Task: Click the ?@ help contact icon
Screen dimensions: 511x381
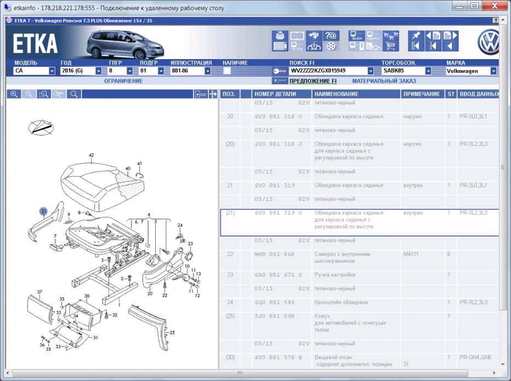Action: pyautogui.click(x=331, y=36)
